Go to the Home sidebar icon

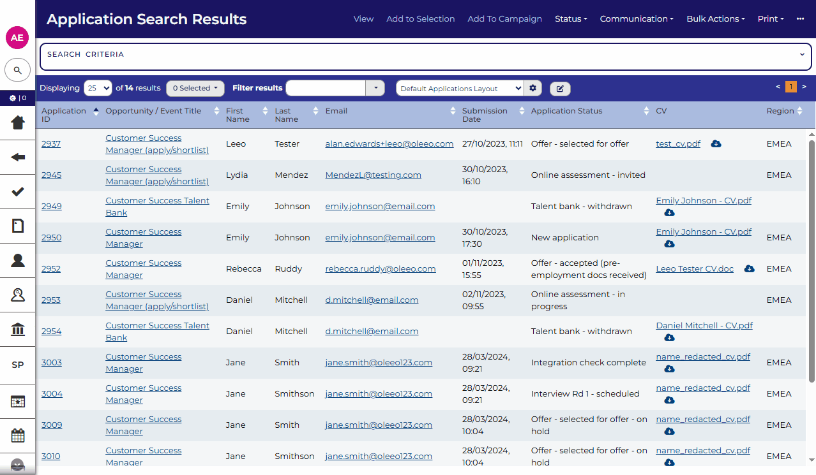[18, 122]
